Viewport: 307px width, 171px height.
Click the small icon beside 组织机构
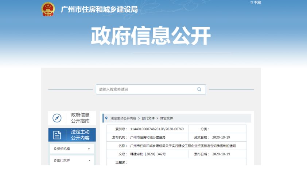click(55, 149)
